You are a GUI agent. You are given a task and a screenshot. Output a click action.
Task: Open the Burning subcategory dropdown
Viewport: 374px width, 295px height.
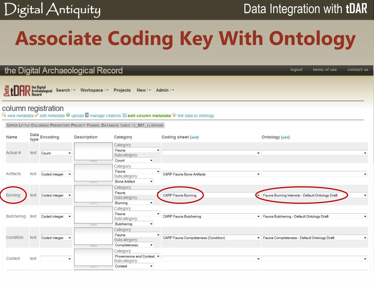coord(134,203)
